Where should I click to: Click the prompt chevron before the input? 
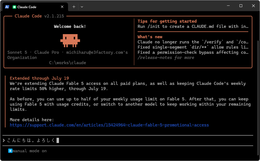[x=4, y=141]
